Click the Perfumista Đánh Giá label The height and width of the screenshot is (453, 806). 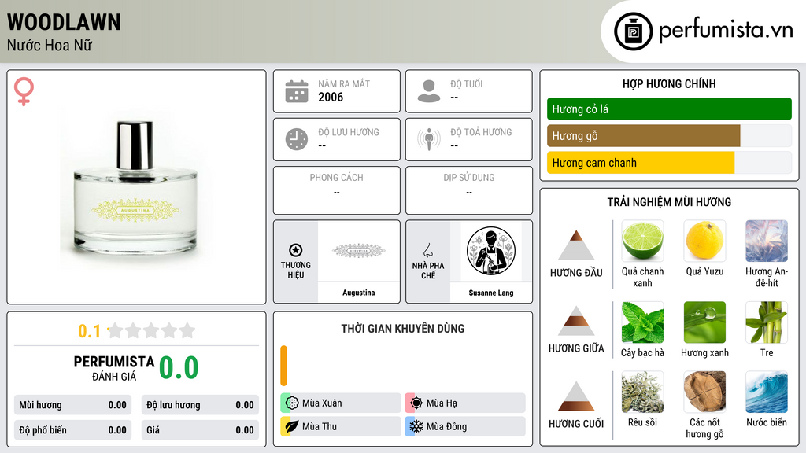(x=114, y=368)
